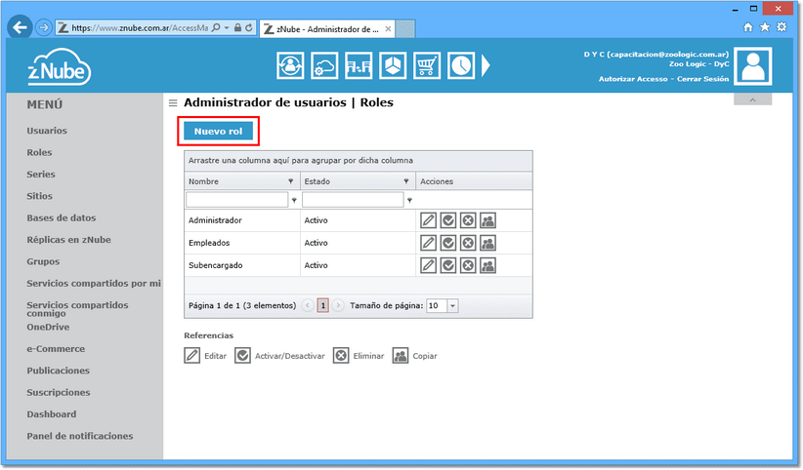803x470 pixels.
Task: Open the cloud settings icon in toolbar
Action: 324,65
